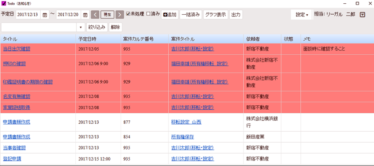Open the 設定 settings dropdown
The height and width of the screenshot is (166, 374).
[302, 15]
